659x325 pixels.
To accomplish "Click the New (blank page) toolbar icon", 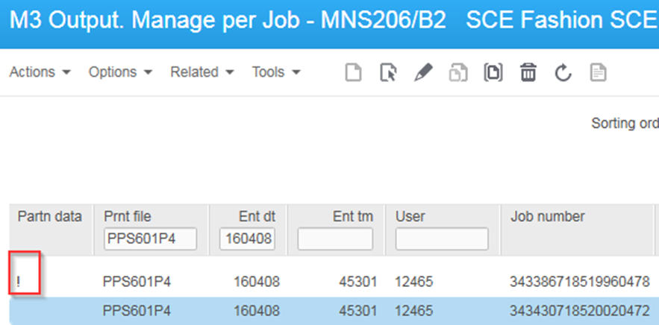I will 354,72.
